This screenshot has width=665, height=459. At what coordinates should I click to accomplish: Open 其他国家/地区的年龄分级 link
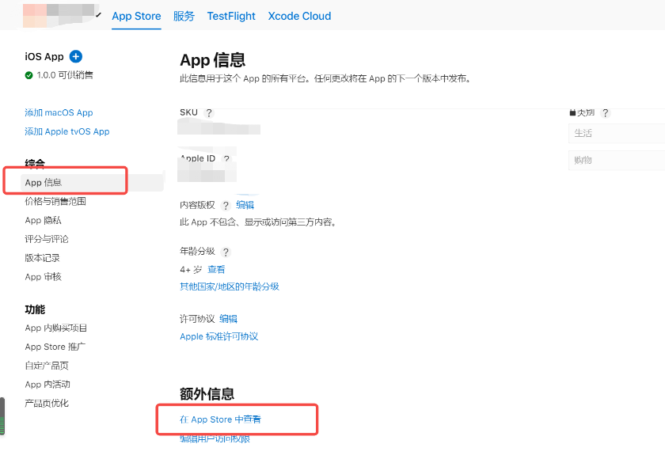point(230,286)
